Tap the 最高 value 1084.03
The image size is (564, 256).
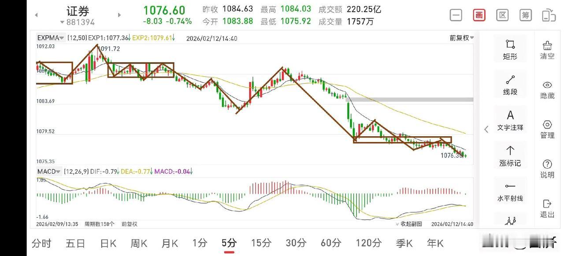tap(296, 9)
